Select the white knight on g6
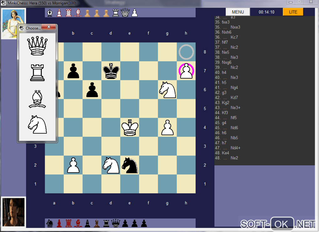Viewport: 319px width, 232px height. click(167, 90)
